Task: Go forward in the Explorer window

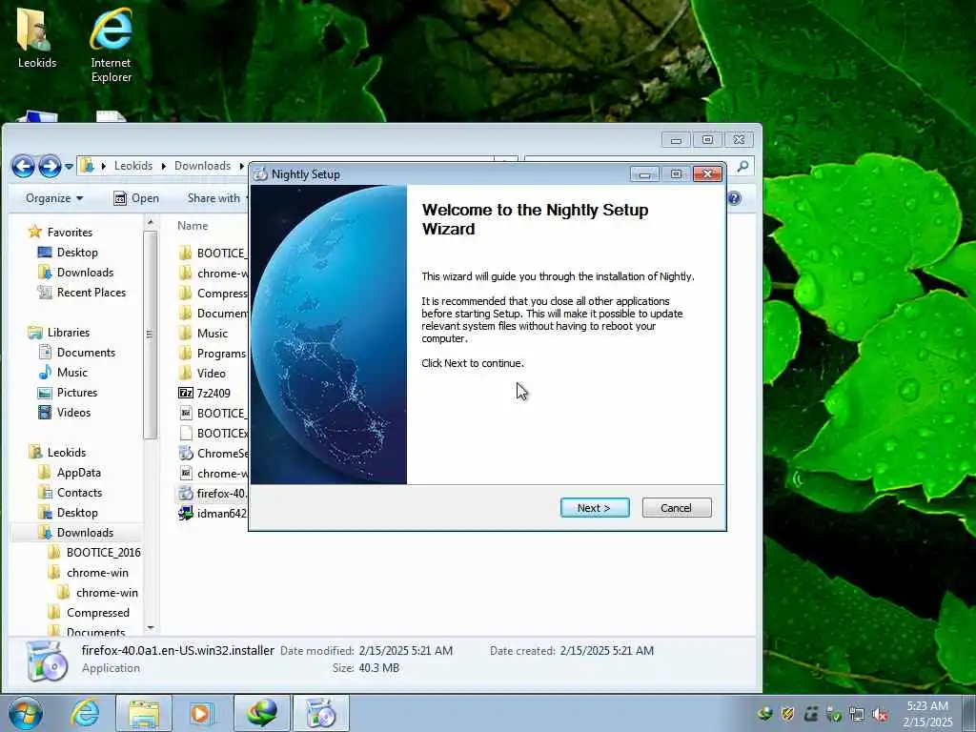Action: point(50,166)
